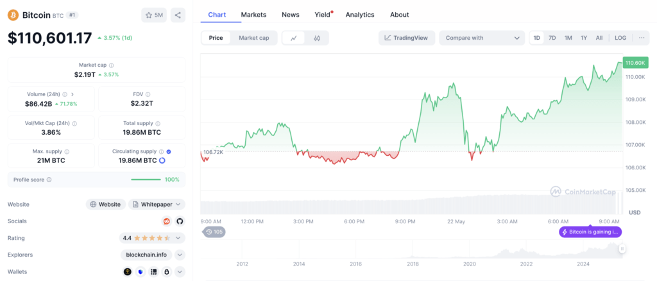Set chart range to 7D

552,38
